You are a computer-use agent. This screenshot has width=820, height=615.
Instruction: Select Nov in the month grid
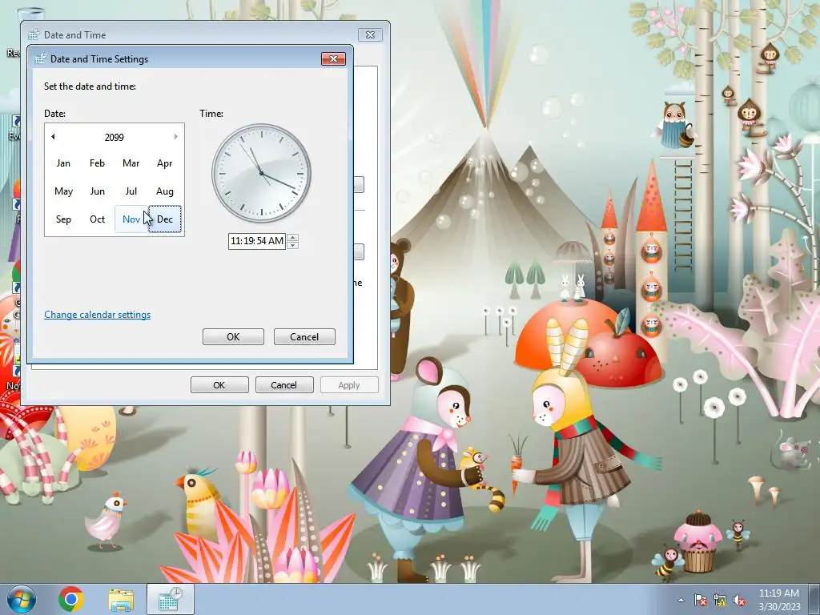131,219
